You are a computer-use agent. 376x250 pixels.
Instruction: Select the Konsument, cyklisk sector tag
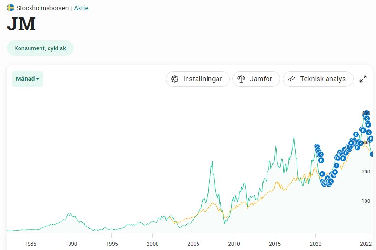(x=40, y=48)
